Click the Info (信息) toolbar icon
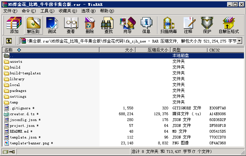 (x=146, y=25)
